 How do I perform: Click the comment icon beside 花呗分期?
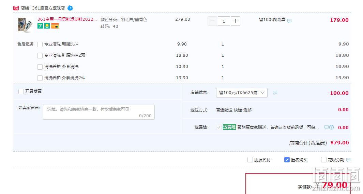[348, 160]
